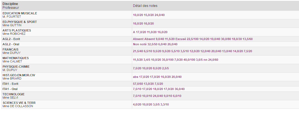Image resolution: width=299 pixels, height=116 pixels.
Task: Click Non noté mark in AGL2 Oral
Action: (140, 44)
